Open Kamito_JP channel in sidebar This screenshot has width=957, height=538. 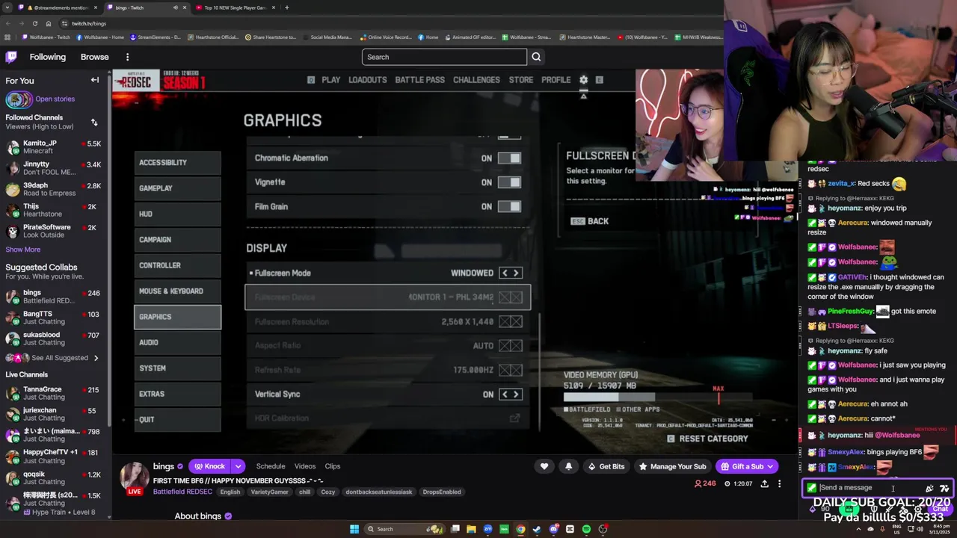55,147
